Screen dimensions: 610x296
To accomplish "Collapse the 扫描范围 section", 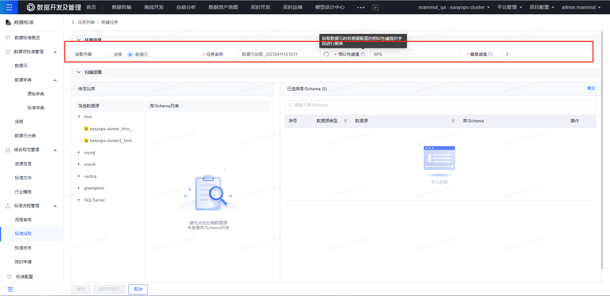I will [x=79, y=72].
